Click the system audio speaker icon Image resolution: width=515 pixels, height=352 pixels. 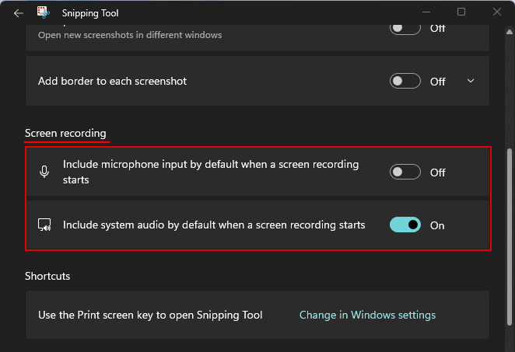pos(44,225)
